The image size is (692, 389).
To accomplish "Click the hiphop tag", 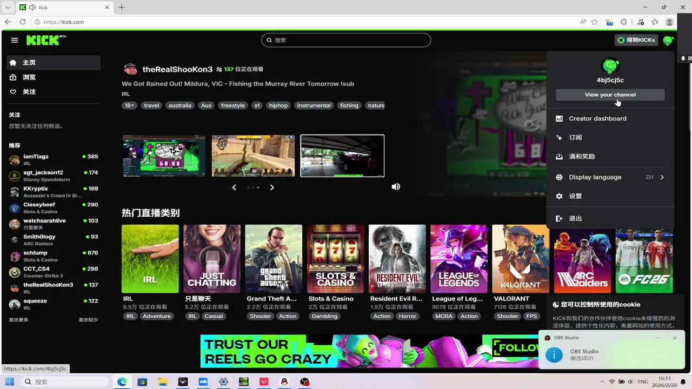I will [x=278, y=105].
